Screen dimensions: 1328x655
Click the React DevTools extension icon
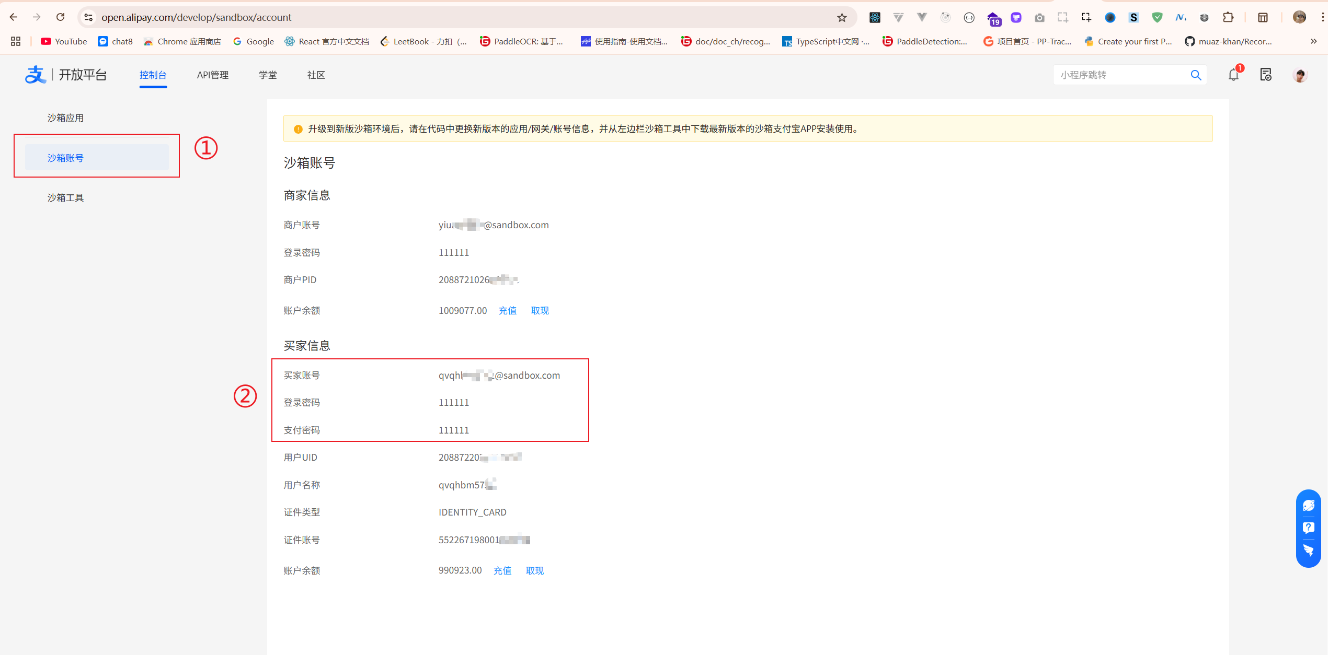pyautogui.click(x=875, y=17)
